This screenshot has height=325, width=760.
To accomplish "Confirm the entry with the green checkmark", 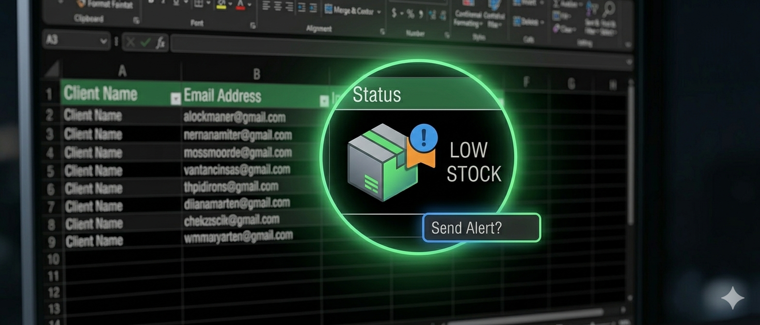I will coord(145,43).
